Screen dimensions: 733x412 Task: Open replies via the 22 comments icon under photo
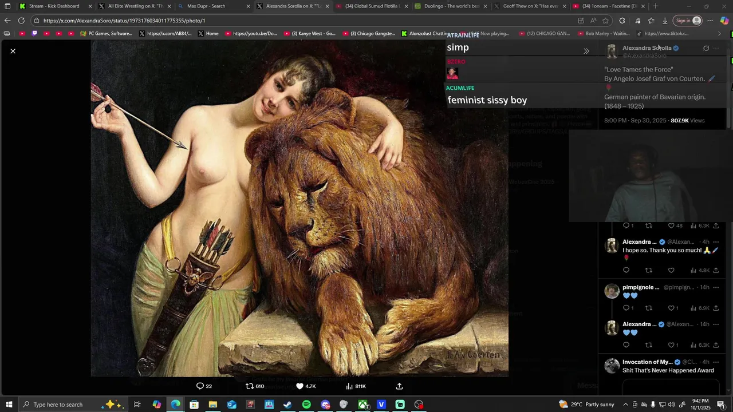point(204,386)
